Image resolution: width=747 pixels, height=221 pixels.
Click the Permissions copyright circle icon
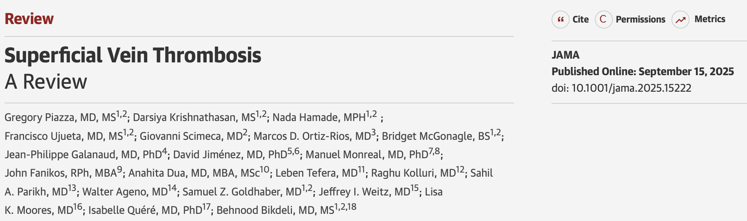603,20
